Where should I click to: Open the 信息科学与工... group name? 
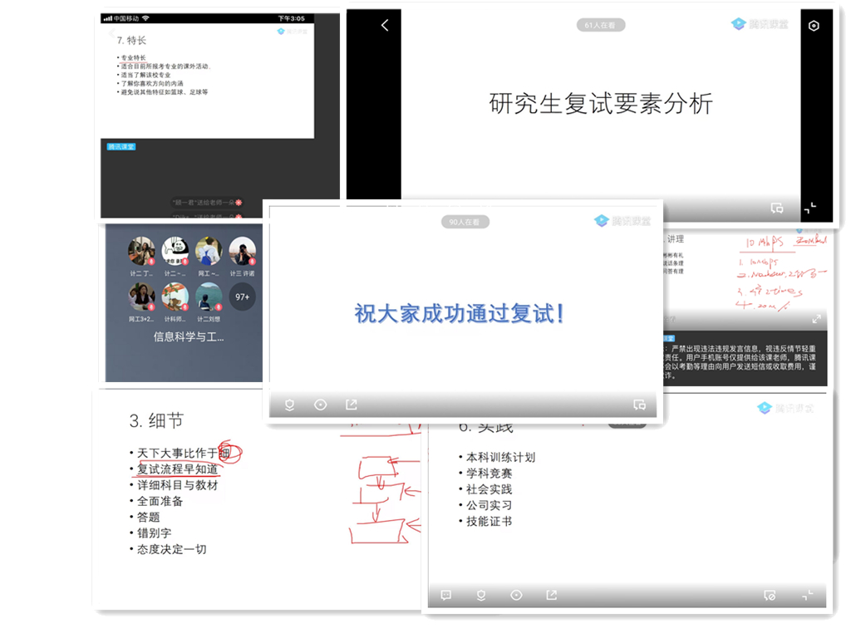coord(189,336)
